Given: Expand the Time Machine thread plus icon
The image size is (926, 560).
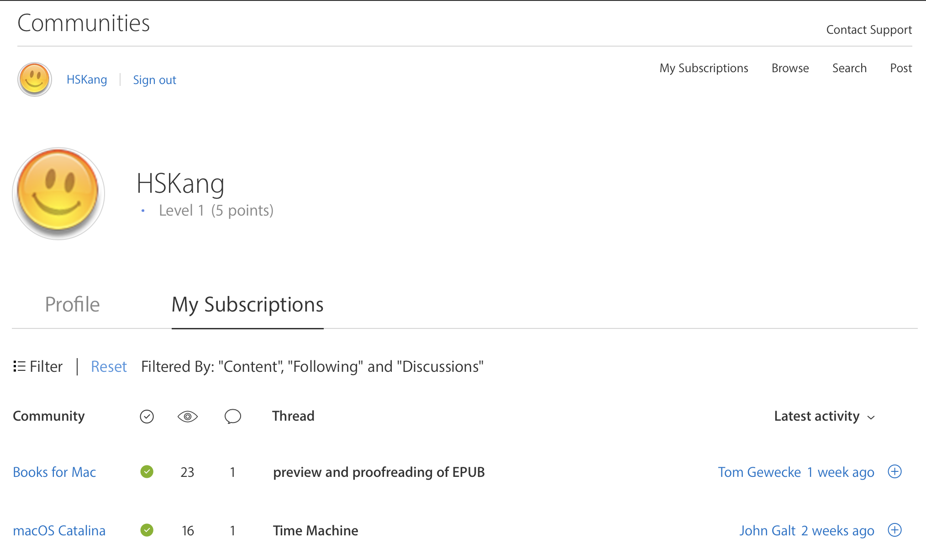Looking at the screenshot, I should click(894, 530).
